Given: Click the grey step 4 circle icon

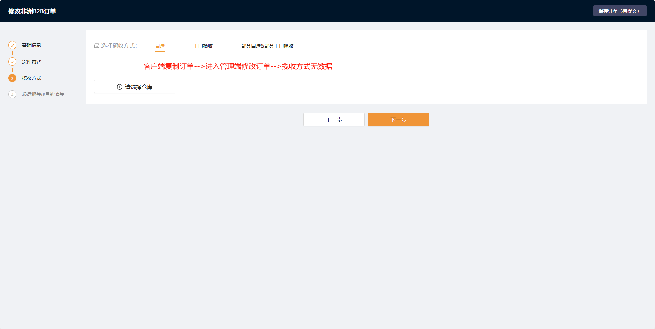Looking at the screenshot, I should click(12, 94).
